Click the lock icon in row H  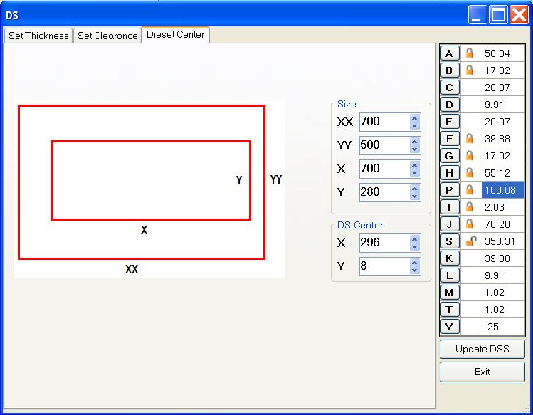point(470,173)
